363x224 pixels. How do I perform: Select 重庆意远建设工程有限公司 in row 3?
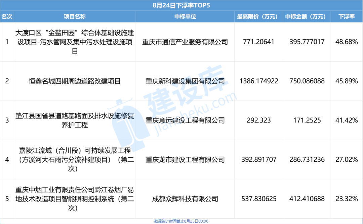pyautogui.click(x=185, y=120)
